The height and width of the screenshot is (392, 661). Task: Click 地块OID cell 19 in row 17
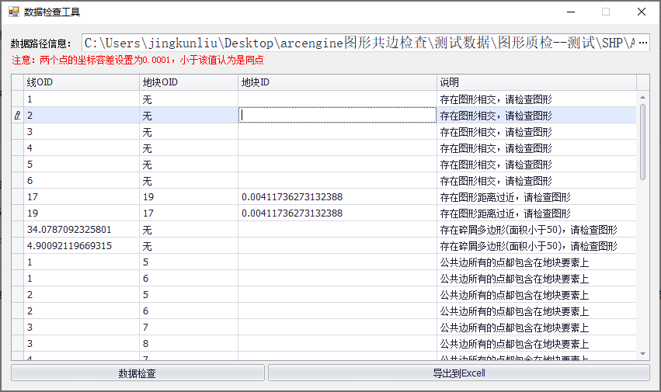click(189, 197)
